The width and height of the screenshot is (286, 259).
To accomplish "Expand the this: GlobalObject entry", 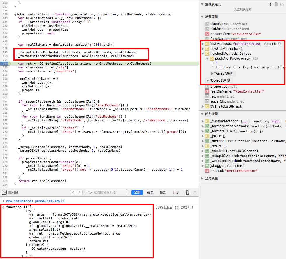I will 203,106.
